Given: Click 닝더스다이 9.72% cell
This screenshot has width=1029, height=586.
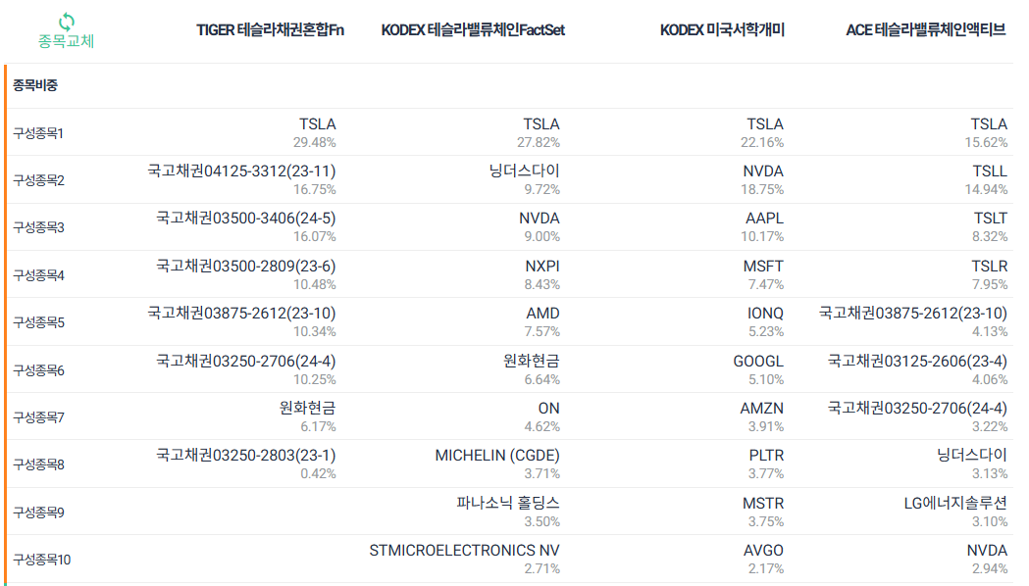Looking at the screenshot, I should coord(525,179).
